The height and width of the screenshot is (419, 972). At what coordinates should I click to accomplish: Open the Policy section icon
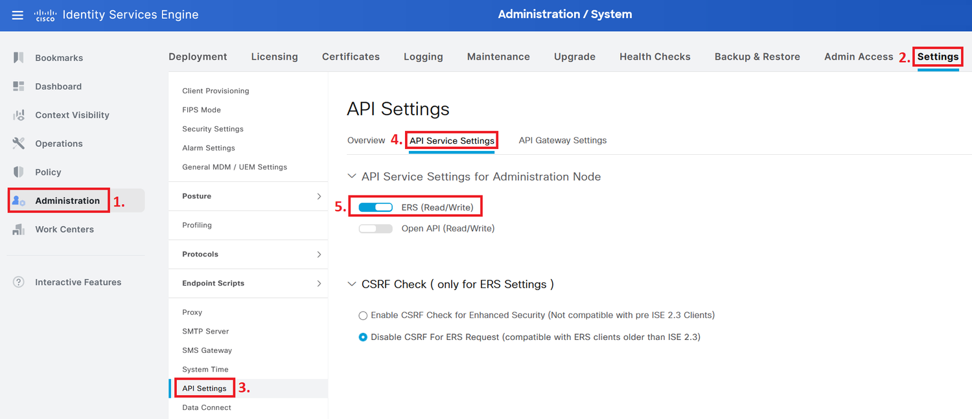click(17, 172)
